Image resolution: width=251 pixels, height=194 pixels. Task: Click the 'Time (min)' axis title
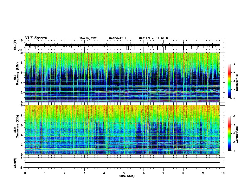pyautogui.click(x=127, y=176)
